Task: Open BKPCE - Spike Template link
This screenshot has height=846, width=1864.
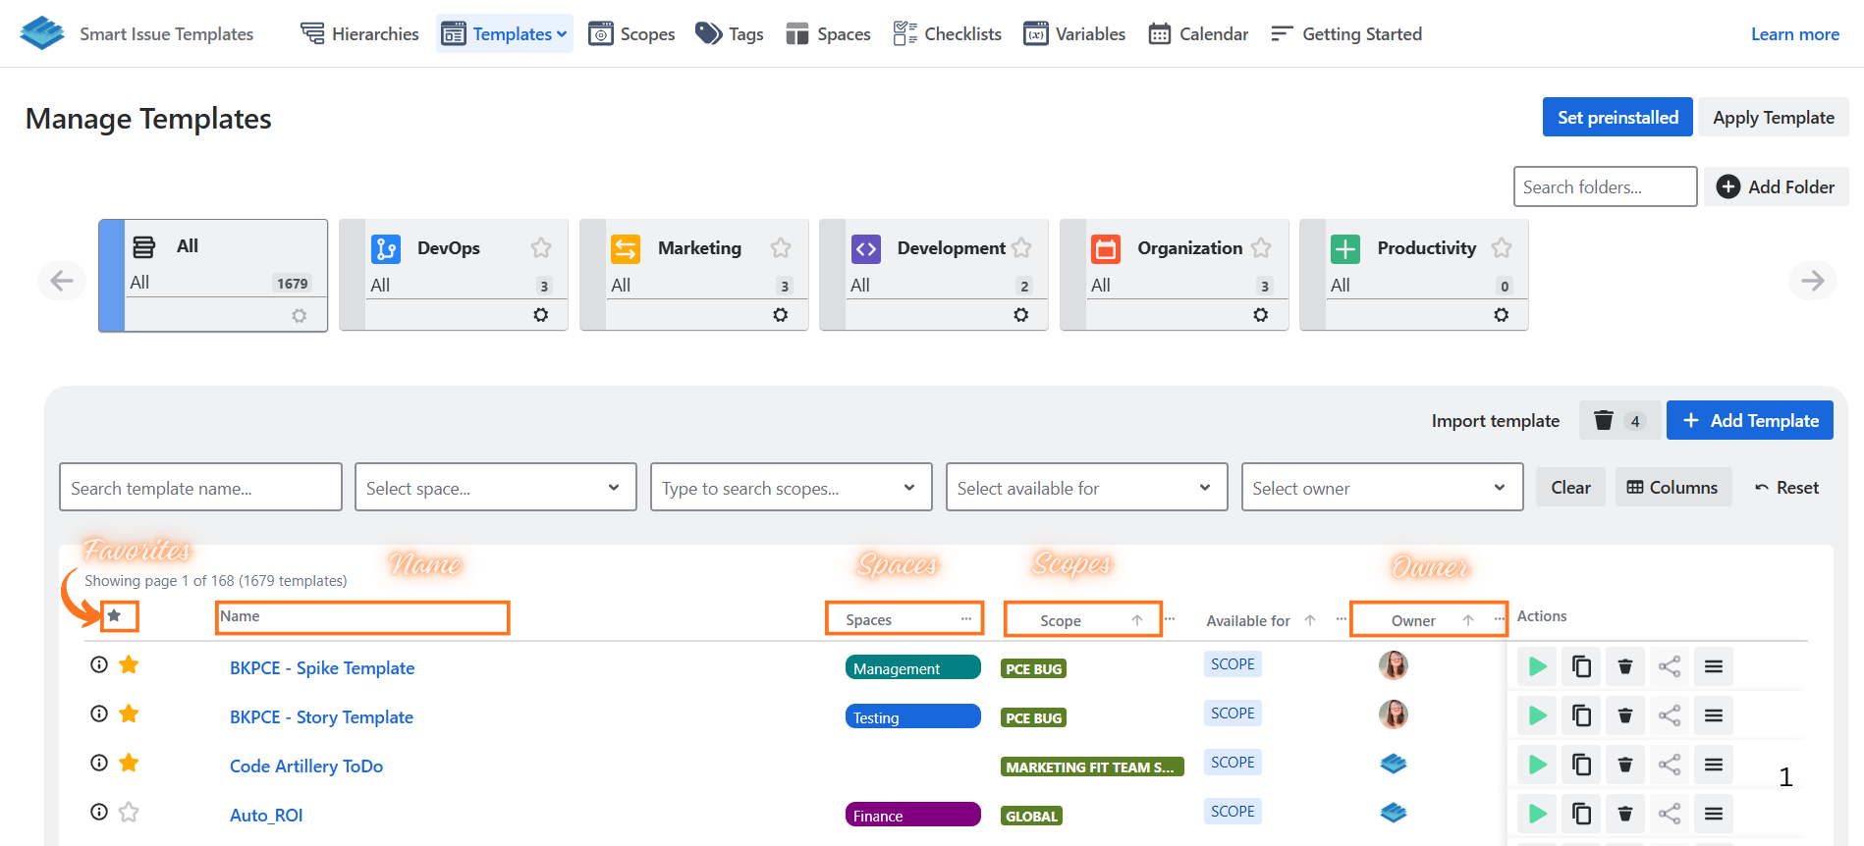Action: (x=322, y=667)
